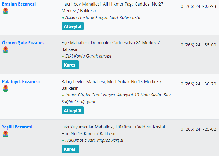
Task: Open Eraslan Eczanesi pharmacy link
Action: 19,4
